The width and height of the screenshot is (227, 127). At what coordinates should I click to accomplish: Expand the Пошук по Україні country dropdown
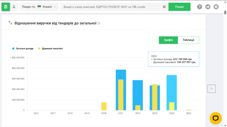39,7
